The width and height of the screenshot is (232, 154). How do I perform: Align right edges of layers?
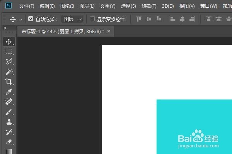coord(192,19)
